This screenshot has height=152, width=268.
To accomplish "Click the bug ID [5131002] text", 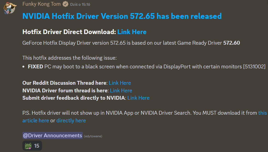I will click(254, 66).
